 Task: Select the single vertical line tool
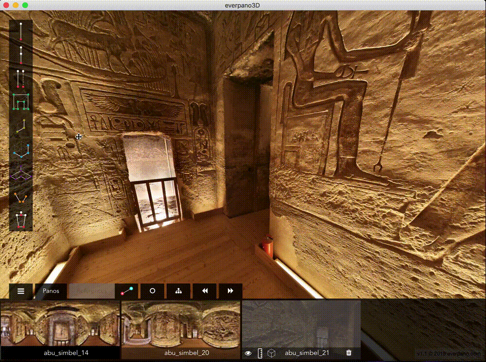21,32
